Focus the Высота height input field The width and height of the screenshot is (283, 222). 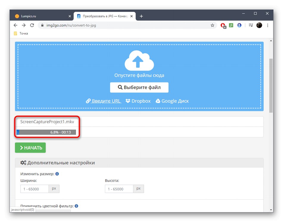pos(119,189)
